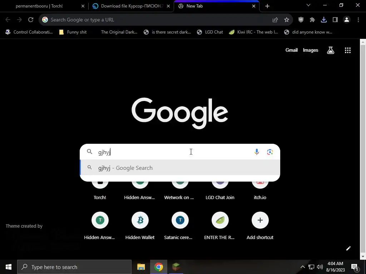Open the Wetwork on ... shortcut label
366x274 pixels.
pyautogui.click(x=179, y=197)
